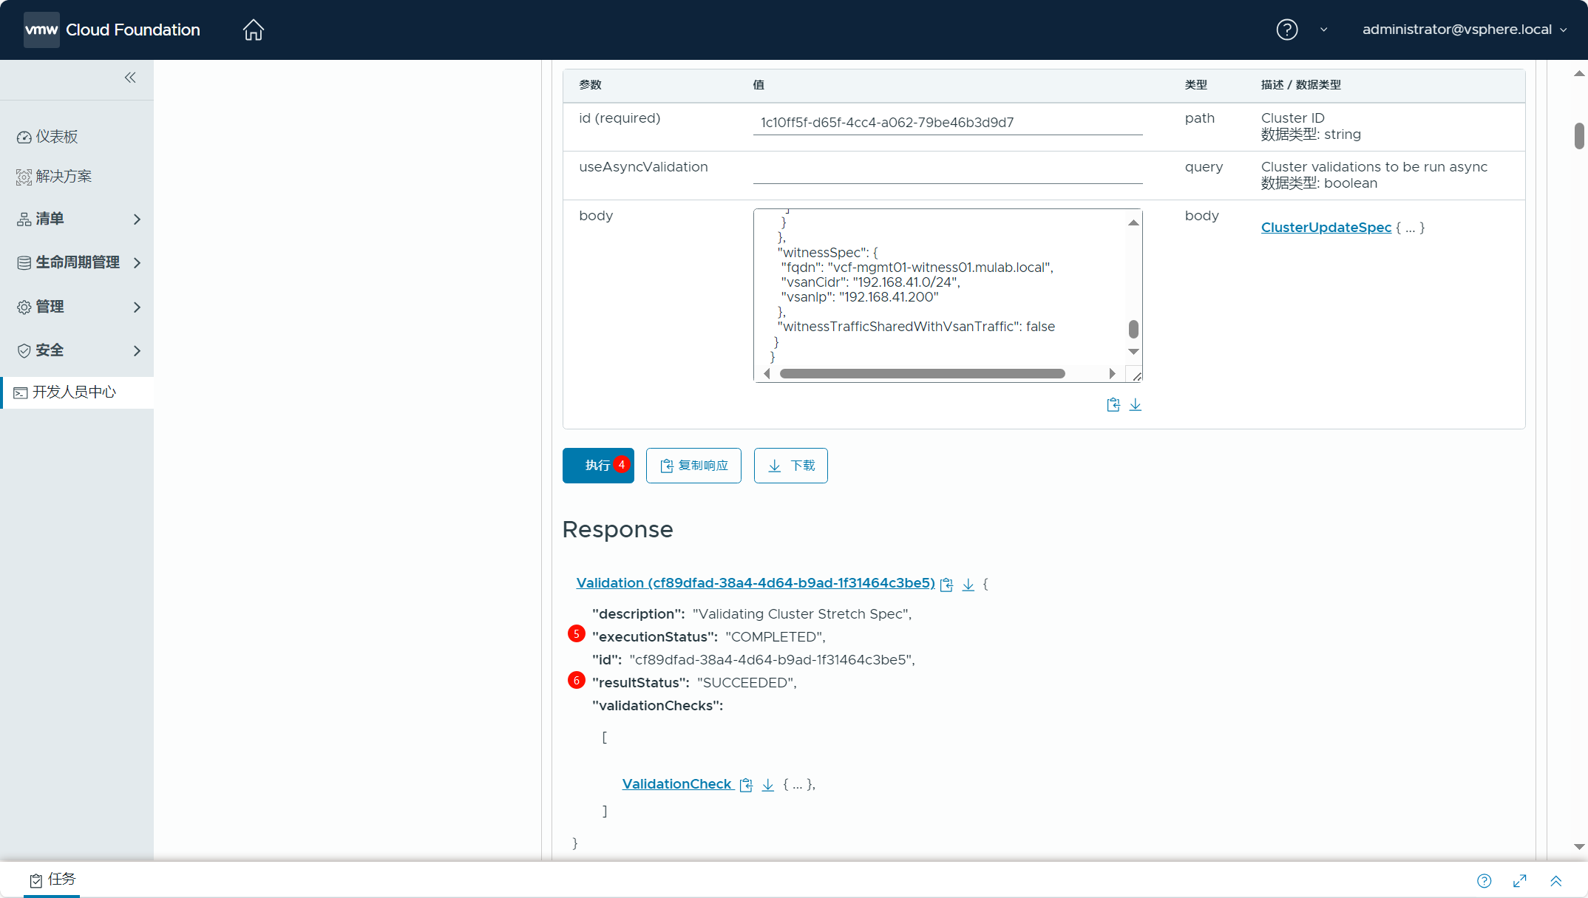The height and width of the screenshot is (898, 1588).
Task: Collapse the sidebar with double chevron
Action: tap(130, 78)
